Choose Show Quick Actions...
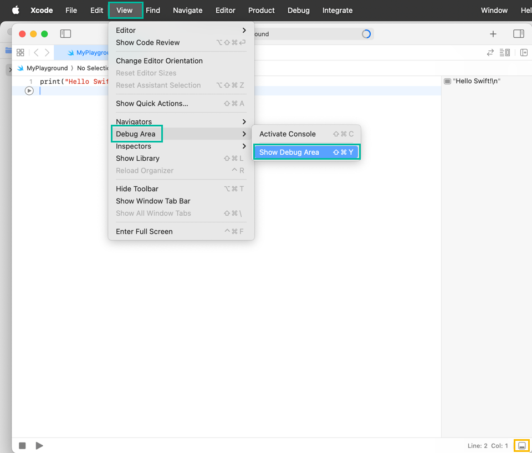 [181, 104]
